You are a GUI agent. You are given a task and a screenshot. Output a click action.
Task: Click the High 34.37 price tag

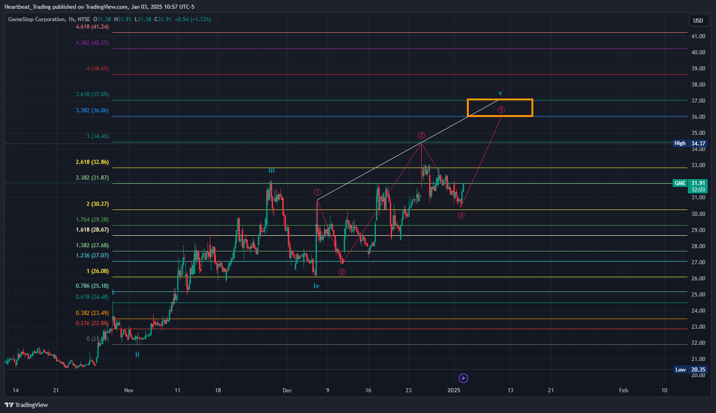(690, 143)
